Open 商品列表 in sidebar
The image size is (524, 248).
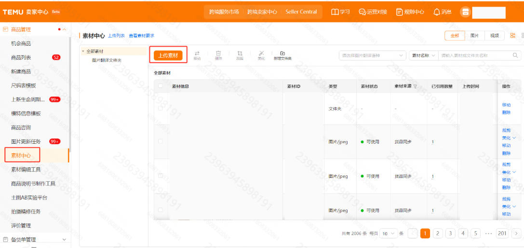pos(21,57)
